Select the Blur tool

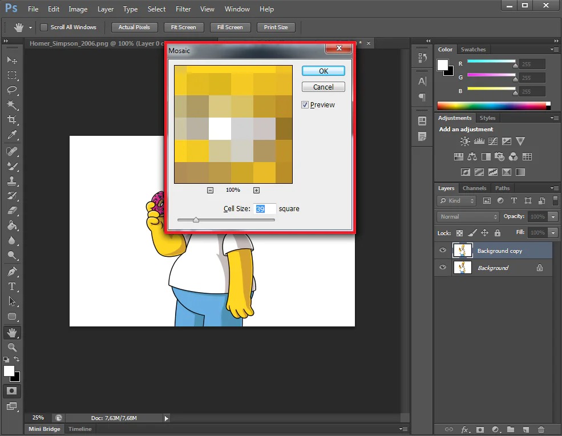[12, 240]
